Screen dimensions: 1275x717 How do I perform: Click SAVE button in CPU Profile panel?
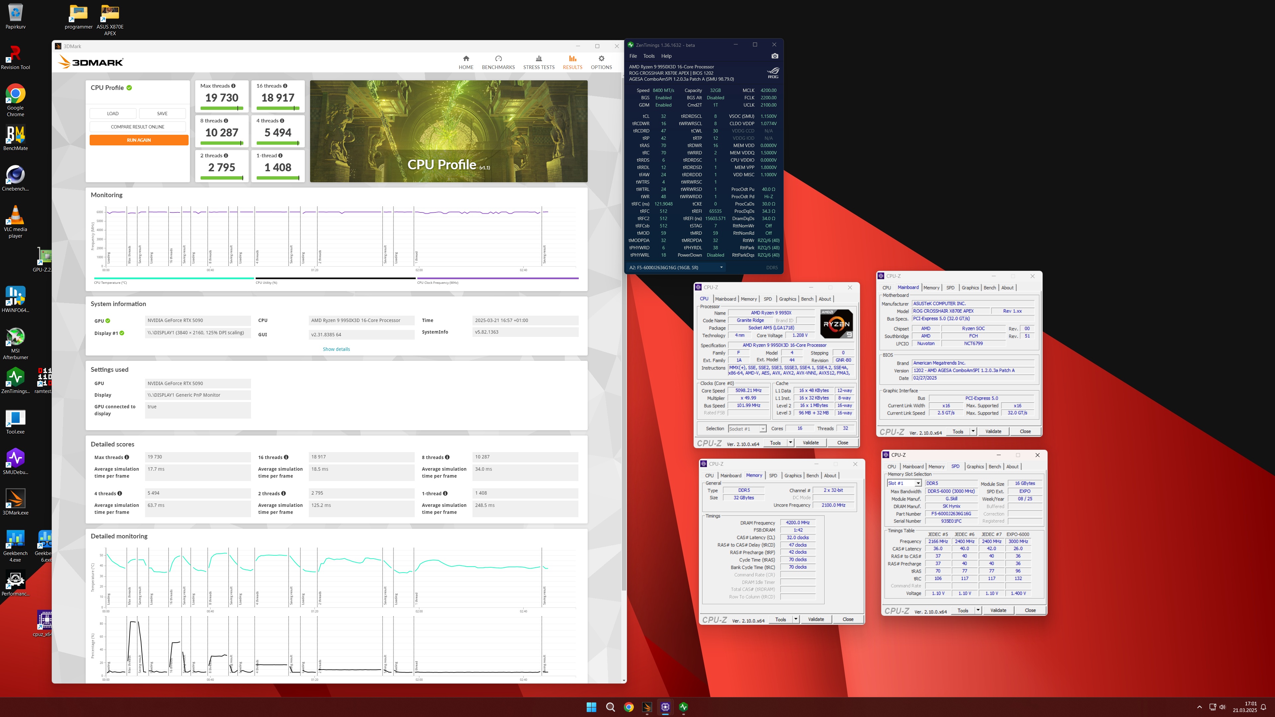point(162,113)
